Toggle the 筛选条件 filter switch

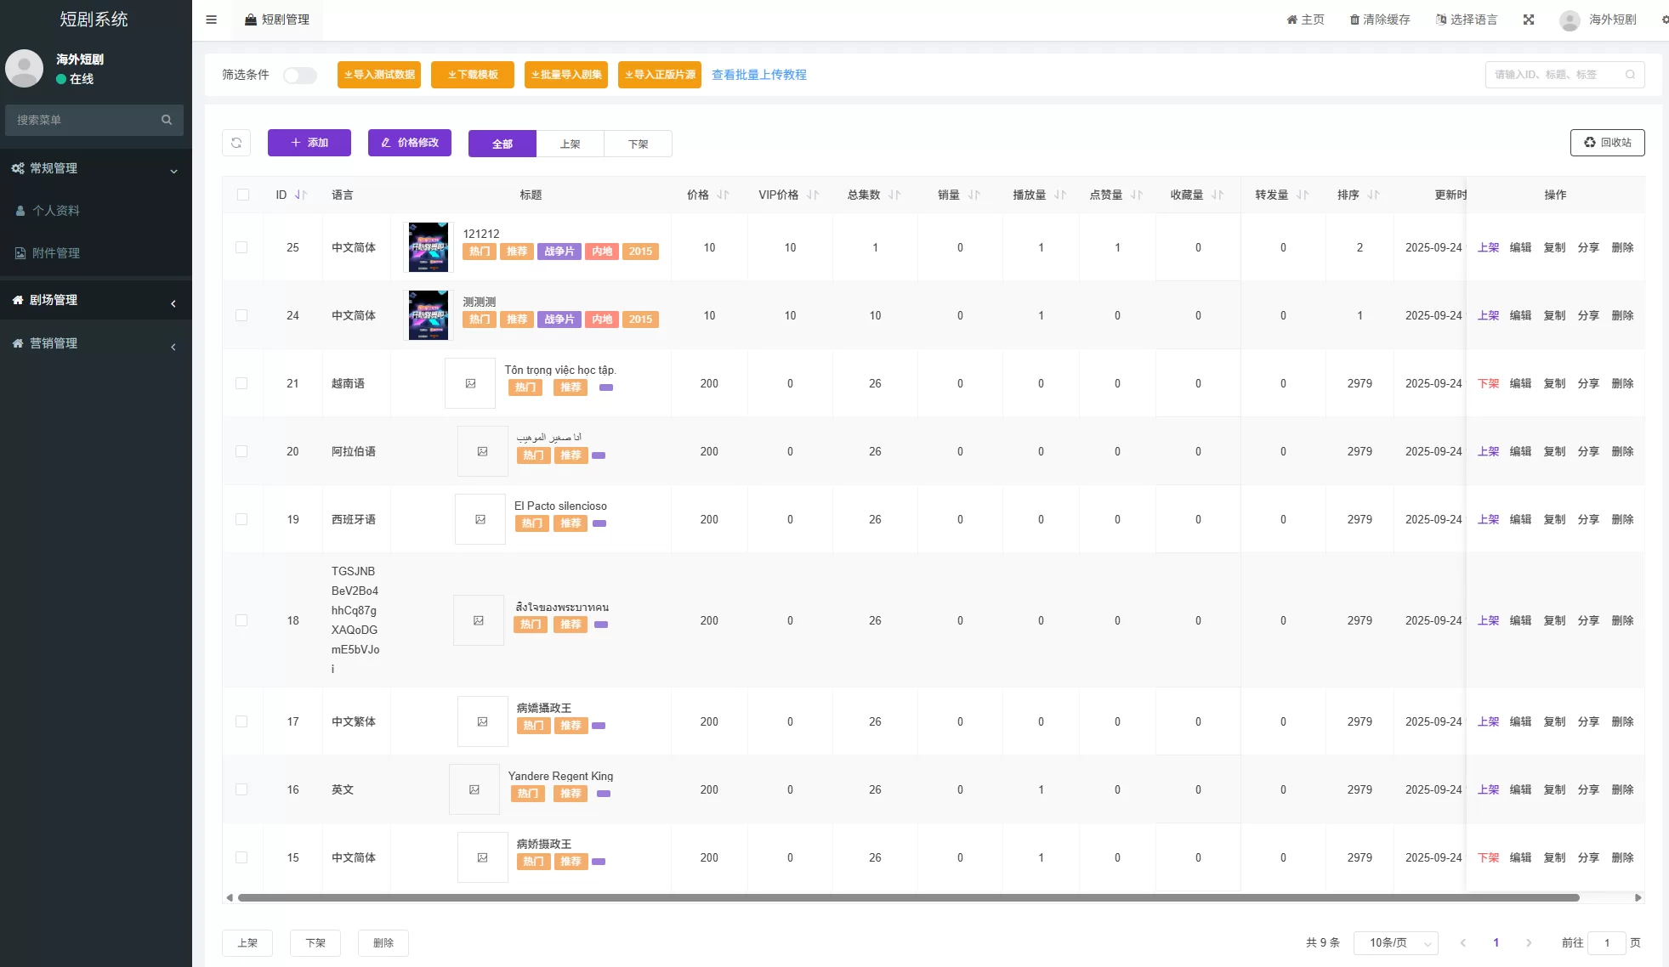pos(300,76)
